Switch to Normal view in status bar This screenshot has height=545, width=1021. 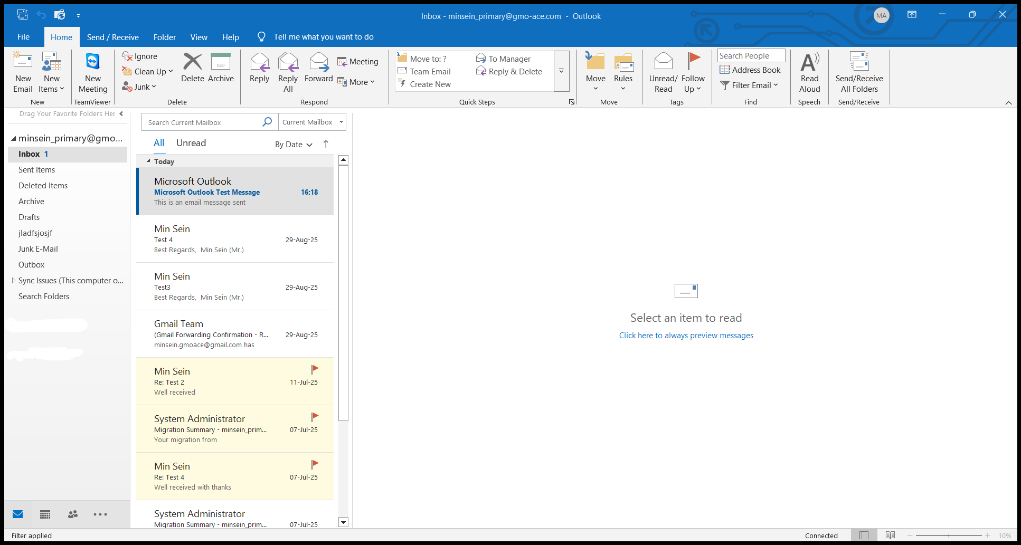pyautogui.click(x=864, y=536)
